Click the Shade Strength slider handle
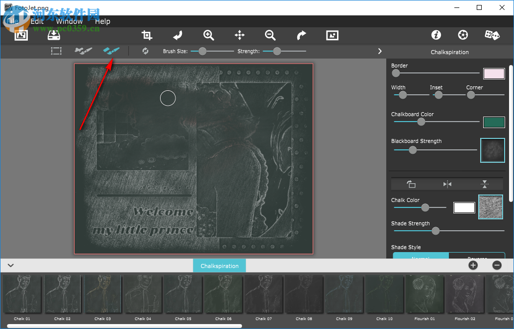This screenshot has width=514, height=329. click(435, 231)
